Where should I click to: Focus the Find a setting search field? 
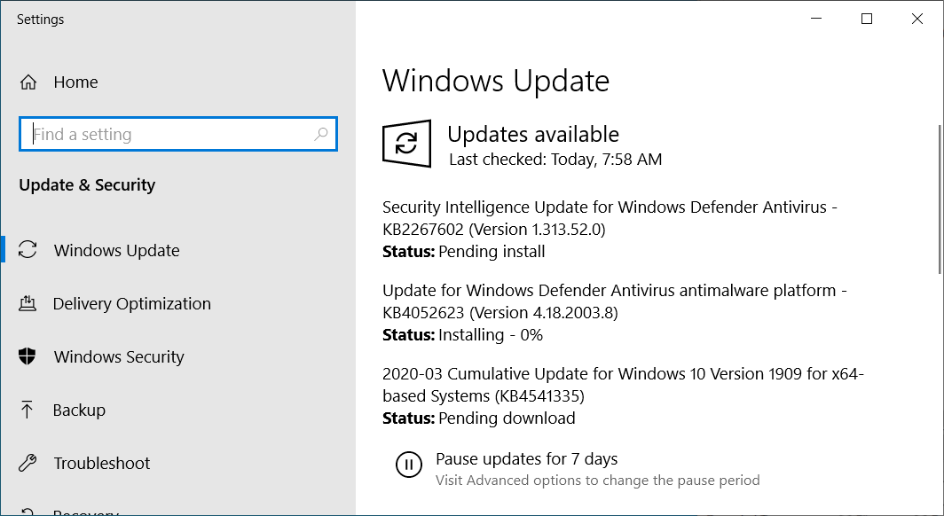coord(178,134)
